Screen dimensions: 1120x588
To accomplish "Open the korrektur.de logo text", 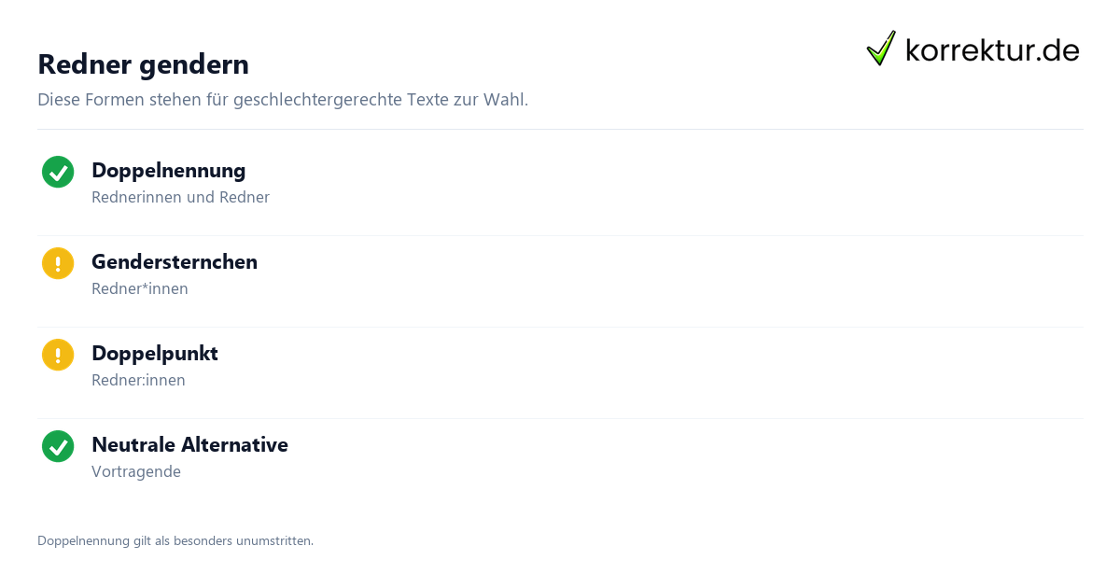I will coord(992,49).
